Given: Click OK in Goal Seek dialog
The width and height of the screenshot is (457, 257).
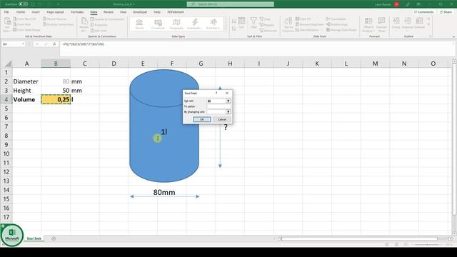Looking at the screenshot, I should (x=201, y=119).
